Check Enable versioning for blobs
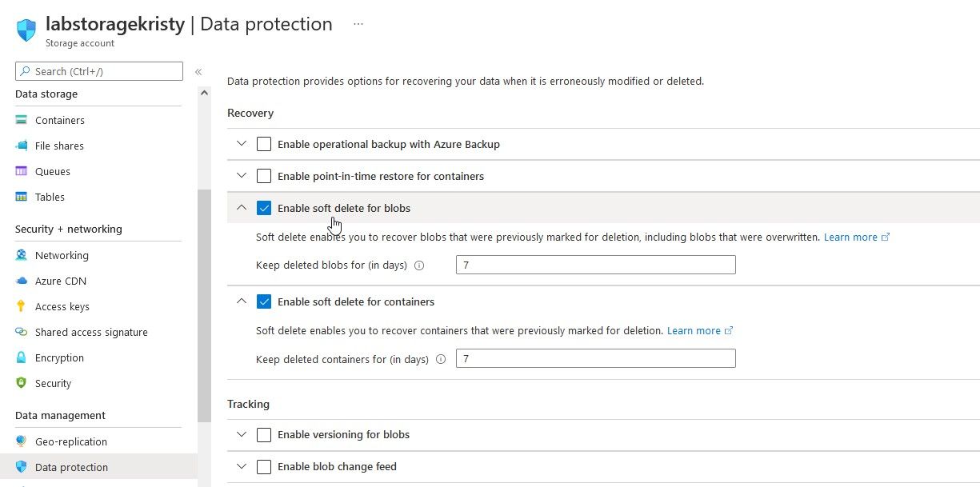 (264, 435)
